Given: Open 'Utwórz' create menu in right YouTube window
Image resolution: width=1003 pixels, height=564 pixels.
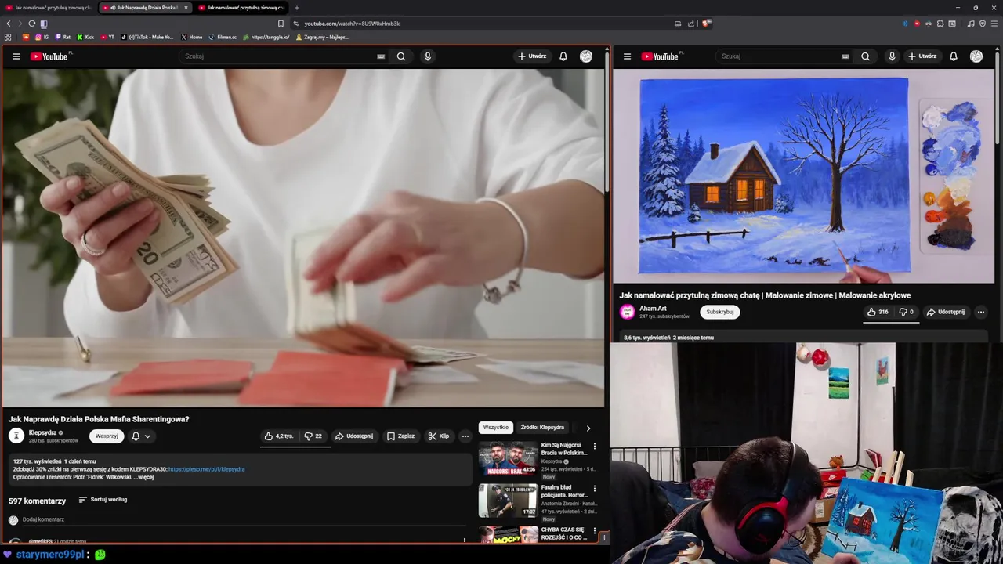Looking at the screenshot, I should 922,56.
